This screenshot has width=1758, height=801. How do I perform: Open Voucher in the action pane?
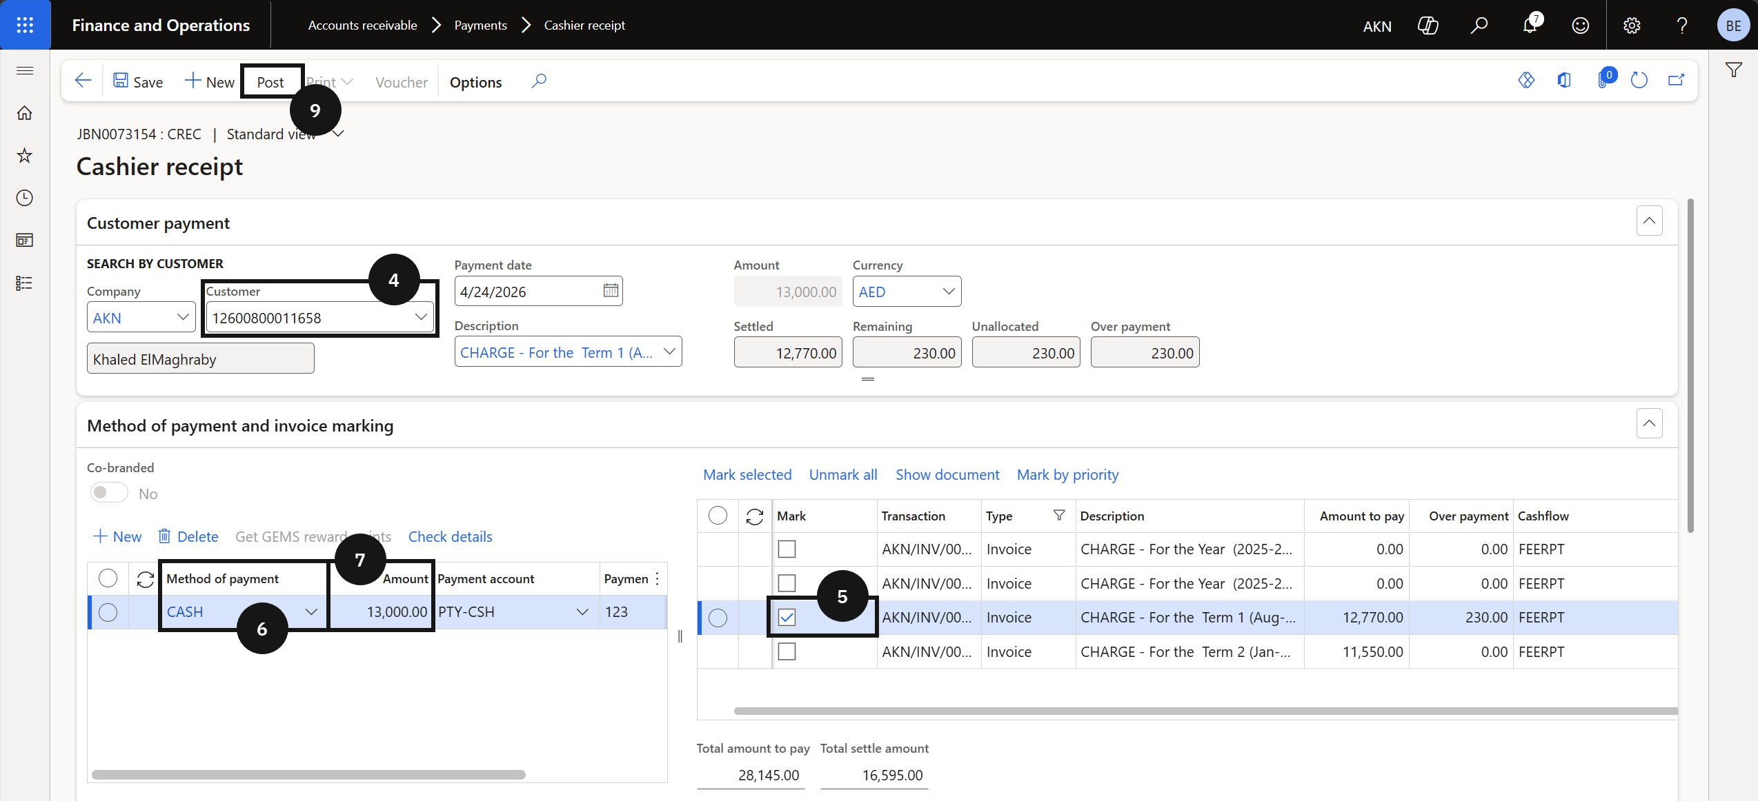point(402,82)
